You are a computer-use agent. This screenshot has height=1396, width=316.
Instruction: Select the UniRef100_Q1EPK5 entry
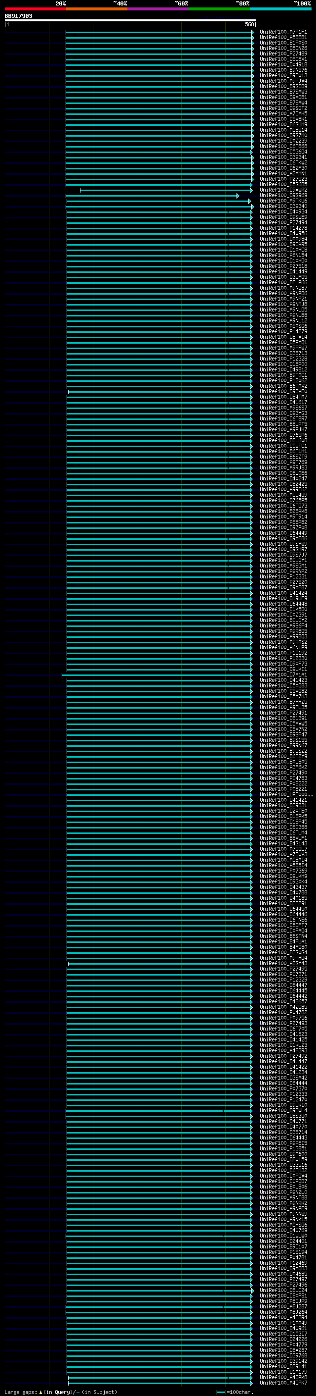283,816
